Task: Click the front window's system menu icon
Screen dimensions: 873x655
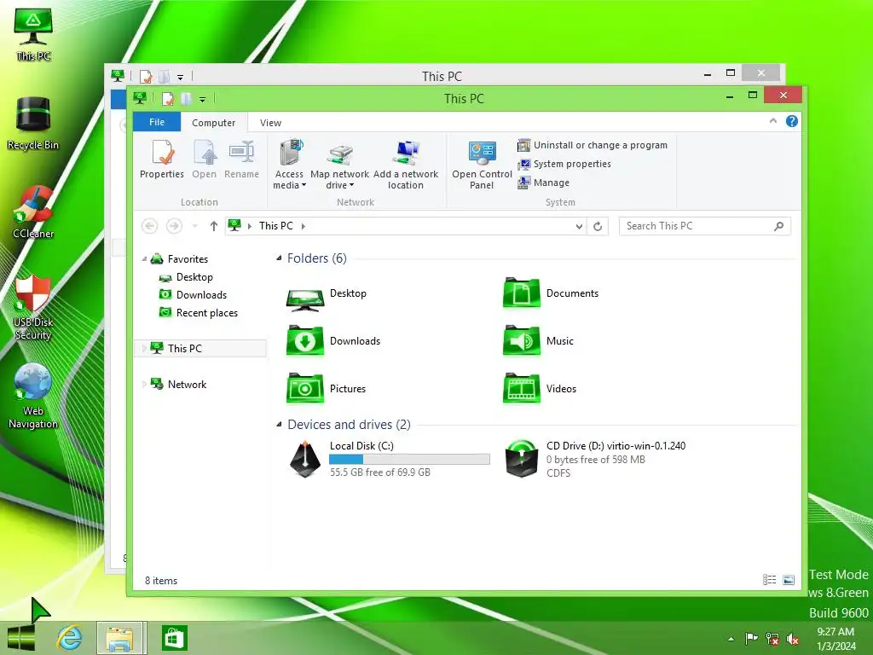Action: (140, 98)
